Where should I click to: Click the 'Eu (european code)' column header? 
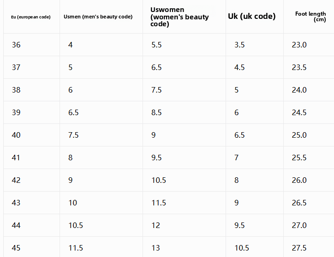(31, 17)
